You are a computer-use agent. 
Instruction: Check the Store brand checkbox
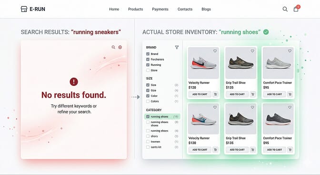point(148,70)
